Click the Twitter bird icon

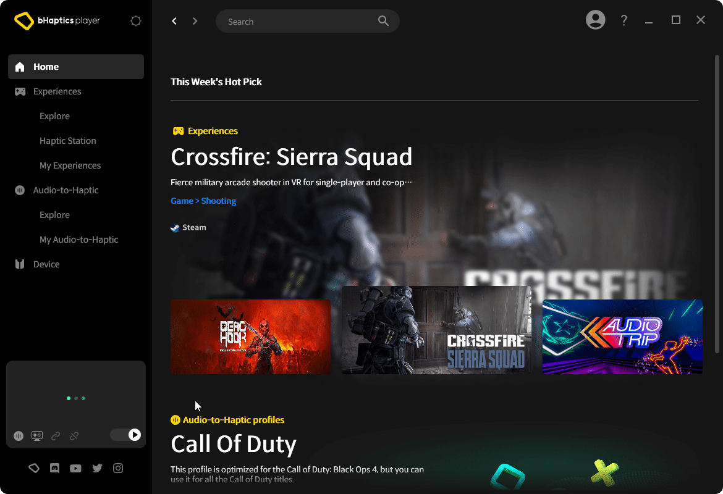97,469
